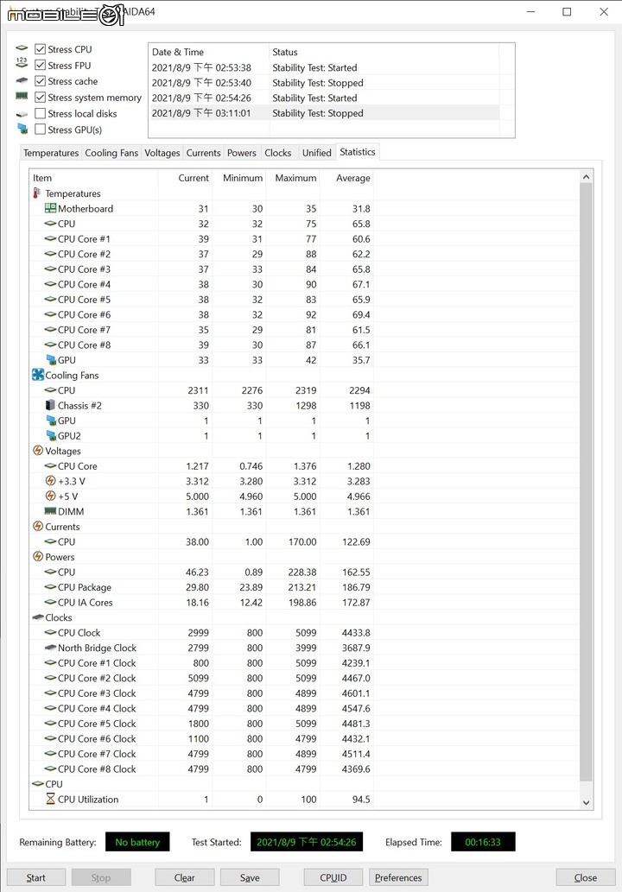
Task: Switch to the Clocks tab
Action: coord(277,153)
